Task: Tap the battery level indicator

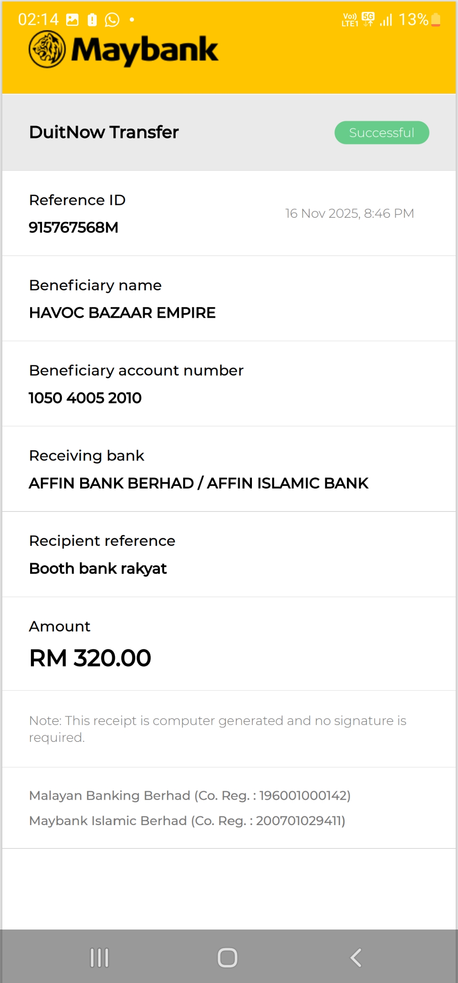Action: [436, 20]
